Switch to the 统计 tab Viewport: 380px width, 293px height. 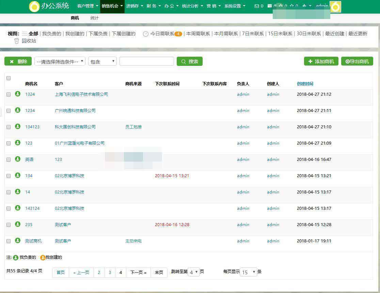tap(94, 18)
